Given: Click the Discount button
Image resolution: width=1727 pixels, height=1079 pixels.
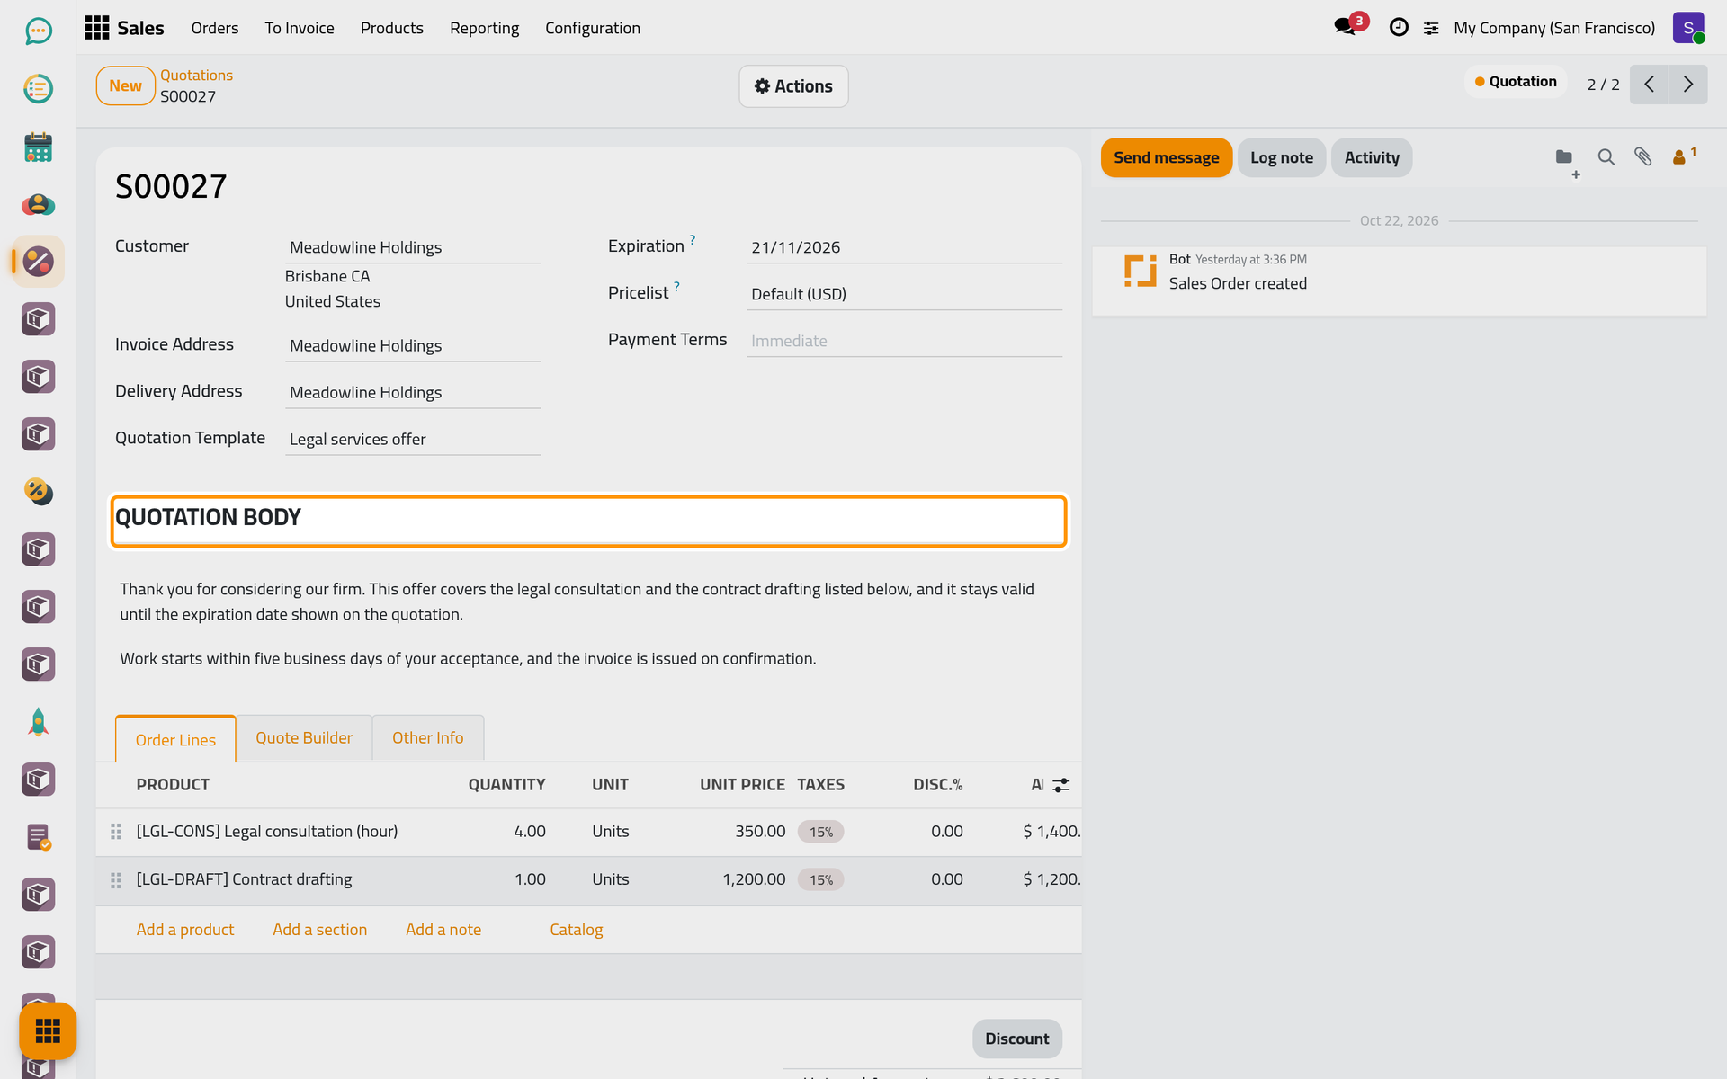Looking at the screenshot, I should click(1017, 1039).
